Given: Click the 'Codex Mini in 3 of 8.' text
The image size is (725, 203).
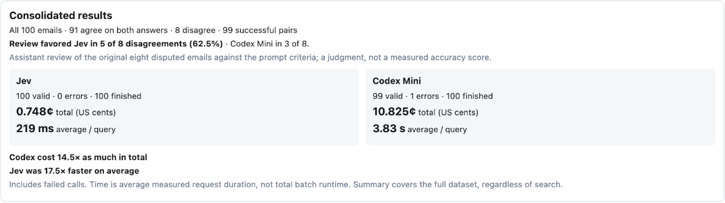Looking at the screenshot, I should pyautogui.click(x=269, y=44).
